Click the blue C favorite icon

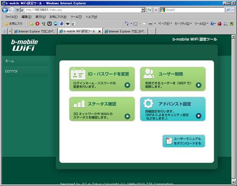pos(62,24)
